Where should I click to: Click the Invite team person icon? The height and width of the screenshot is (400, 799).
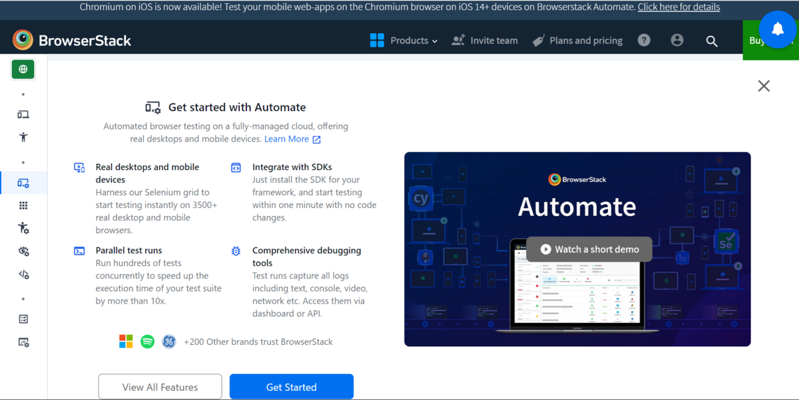[458, 41]
